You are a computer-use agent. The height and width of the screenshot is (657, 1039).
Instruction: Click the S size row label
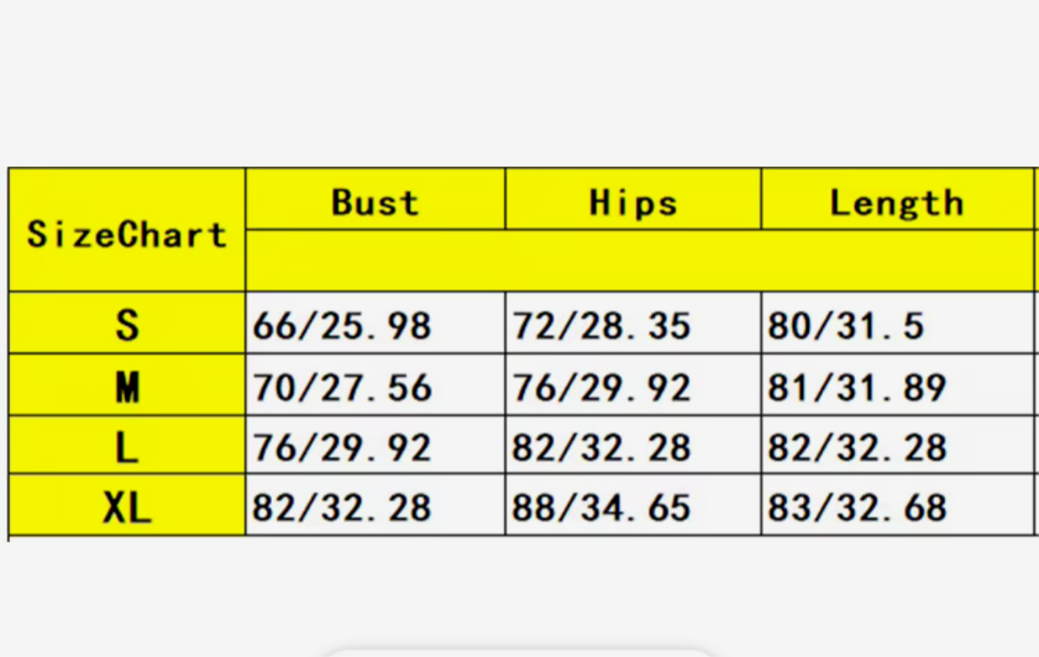(127, 324)
